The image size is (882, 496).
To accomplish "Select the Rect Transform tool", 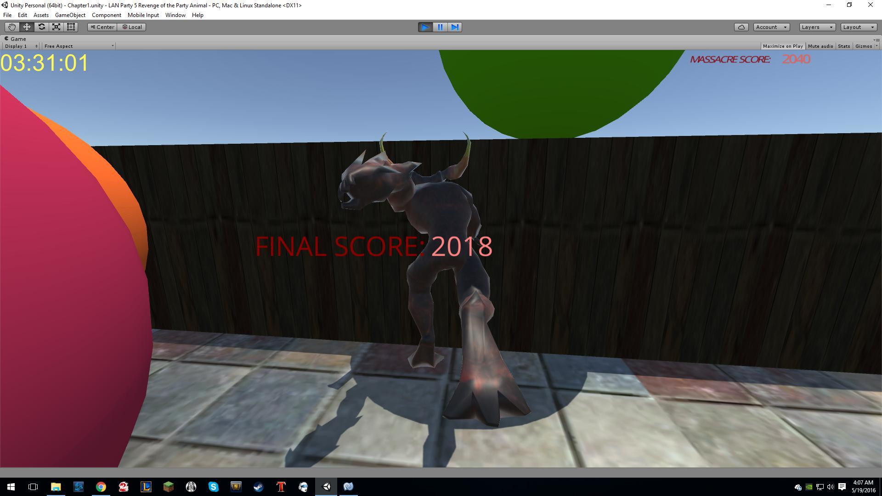I will tap(71, 27).
